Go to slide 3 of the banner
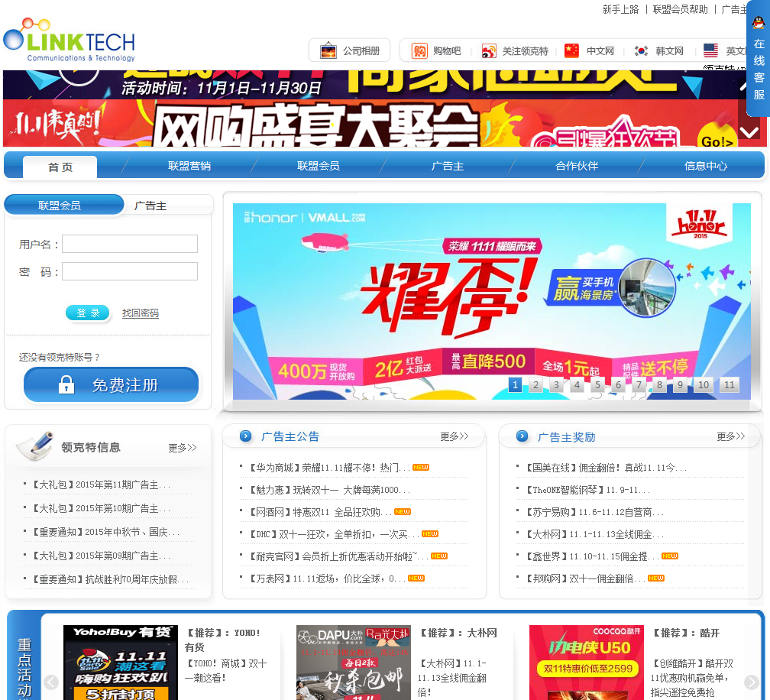This screenshot has height=700, width=770. (556, 384)
